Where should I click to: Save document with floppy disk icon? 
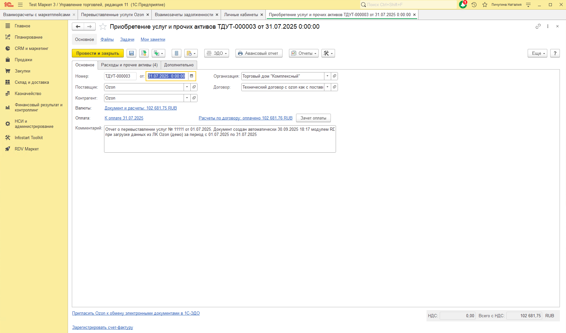131,53
